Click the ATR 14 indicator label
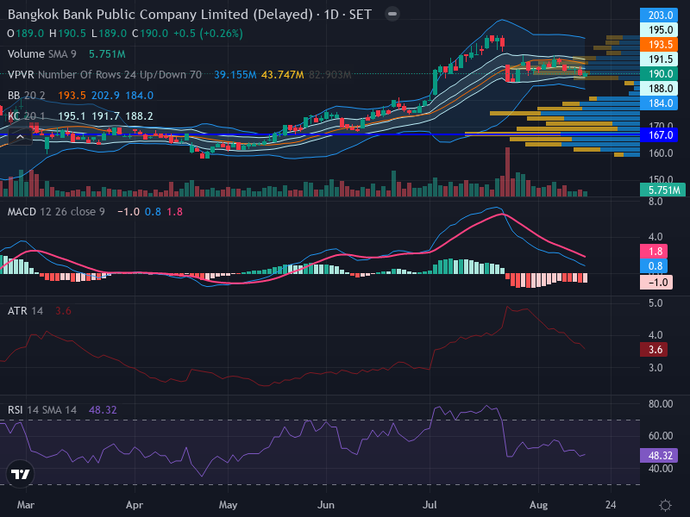This screenshot has height=517, width=690. [x=25, y=311]
